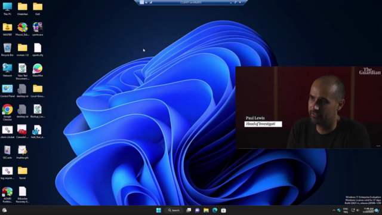This screenshot has width=382, height=215.
Task: Pin the remote connection bar
Action: click(142, 2)
